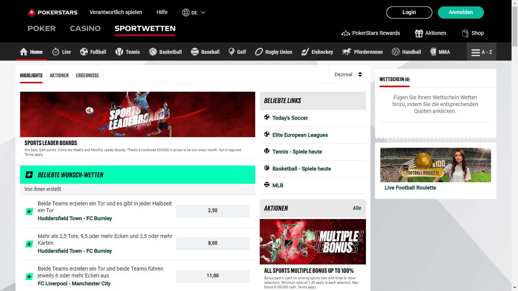
Task: Open the Multiple Bonus promo banner
Action: tap(313, 242)
